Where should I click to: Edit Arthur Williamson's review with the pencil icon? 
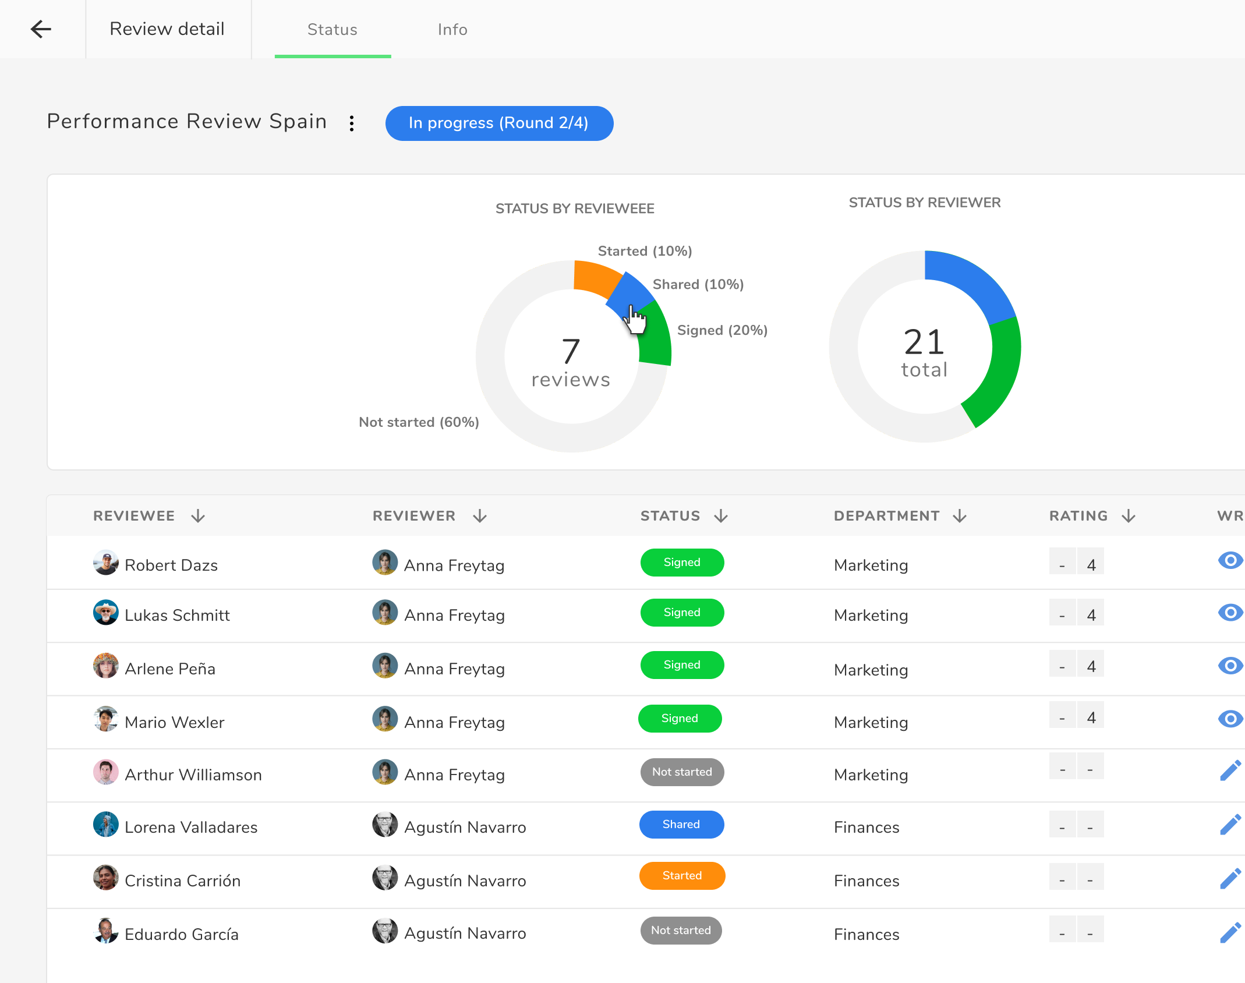point(1230,771)
